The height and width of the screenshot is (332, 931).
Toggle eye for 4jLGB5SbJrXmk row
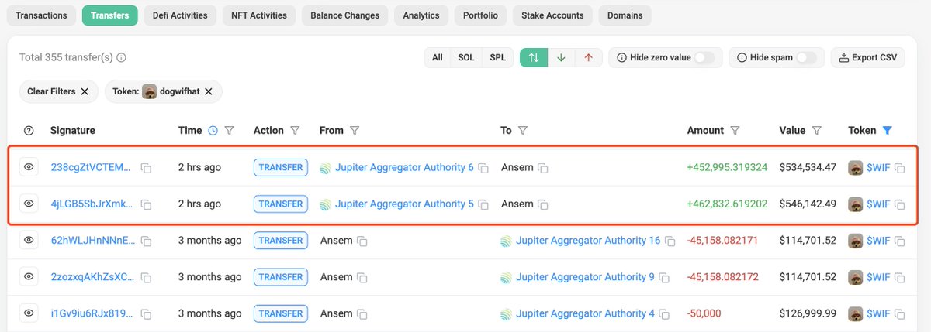click(x=29, y=204)
